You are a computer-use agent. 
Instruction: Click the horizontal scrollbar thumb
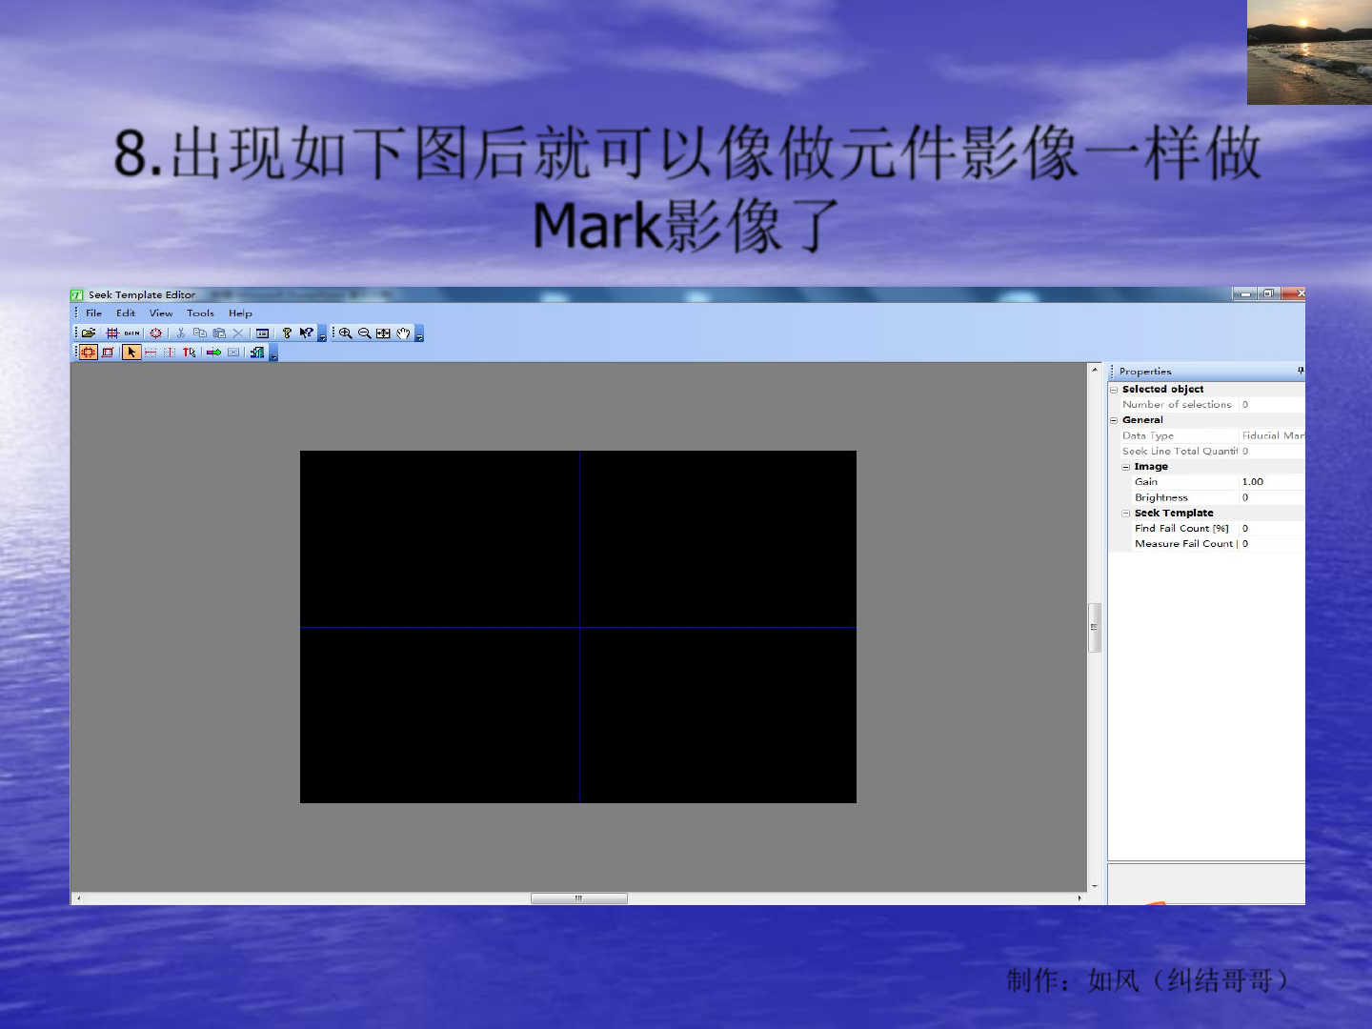(x=578, y=898)
